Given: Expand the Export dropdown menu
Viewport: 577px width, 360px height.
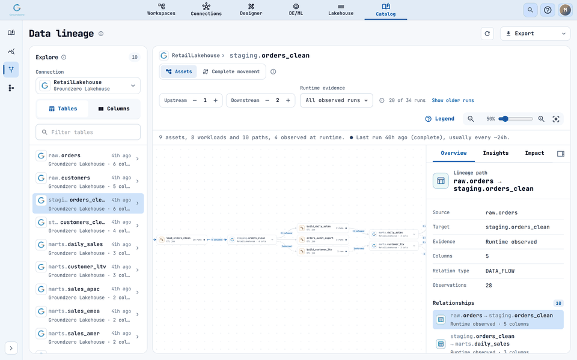Looking at the screenshot, I should (x=535, y=34).
